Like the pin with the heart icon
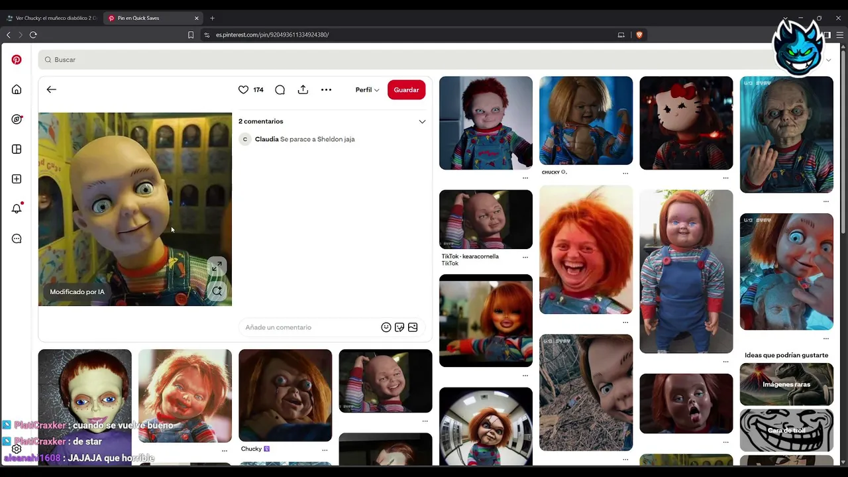The image size is (848, 477). 243,89
